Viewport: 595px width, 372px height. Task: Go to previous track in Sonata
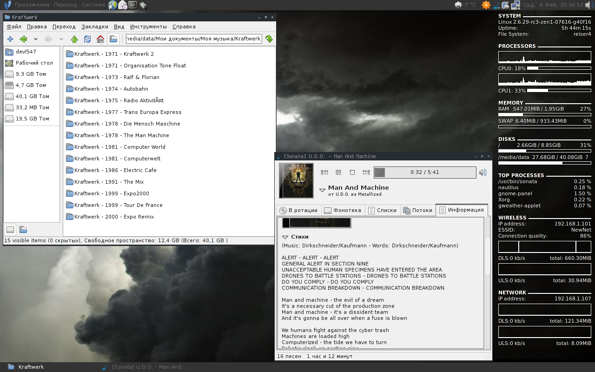pos(324,173)
